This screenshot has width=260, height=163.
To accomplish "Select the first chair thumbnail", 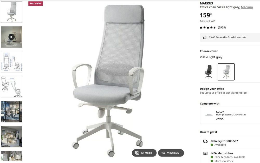I will pyautogui.click(x=11, y=12).
